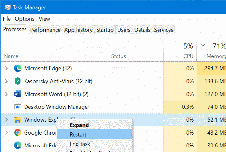Switch to the Startup tab
The image size is (226, 152).
pos(105,30)
